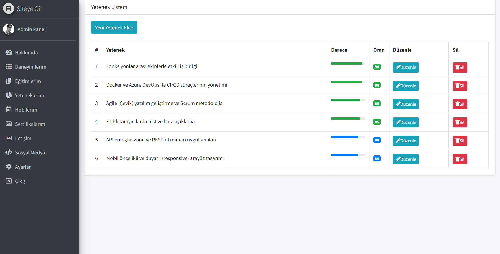Click the 85 badge in Farklı tarayıcılarda row
Screen dimensions: 500x254
point(377,122)
